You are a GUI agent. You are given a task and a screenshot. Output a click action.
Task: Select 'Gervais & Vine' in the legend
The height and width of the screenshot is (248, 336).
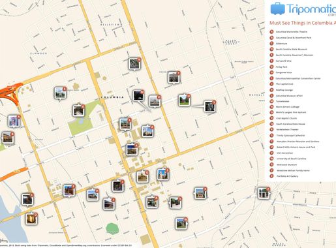point(283,61)
